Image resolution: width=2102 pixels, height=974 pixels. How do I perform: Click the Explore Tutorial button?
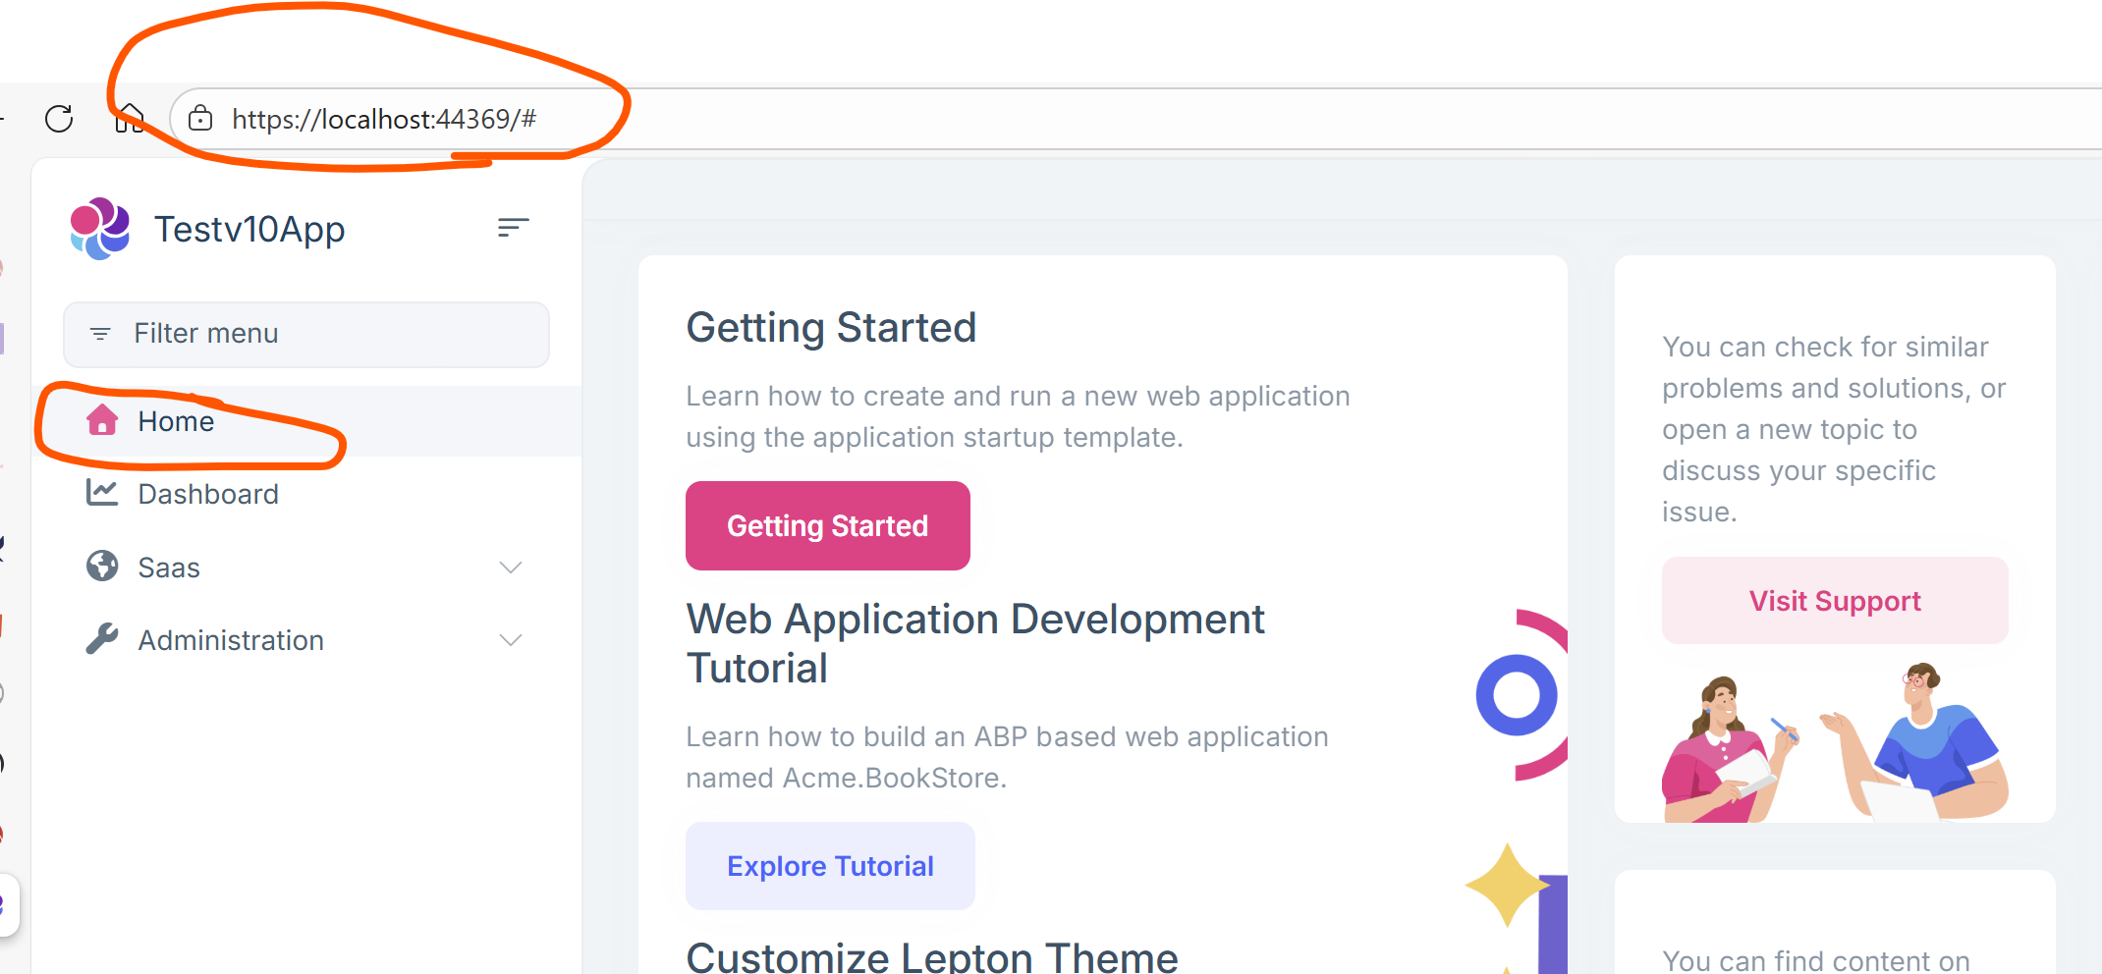coord(830,866)
